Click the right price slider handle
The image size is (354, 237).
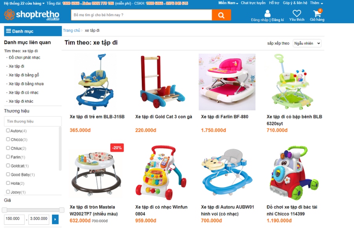[62, 210]
